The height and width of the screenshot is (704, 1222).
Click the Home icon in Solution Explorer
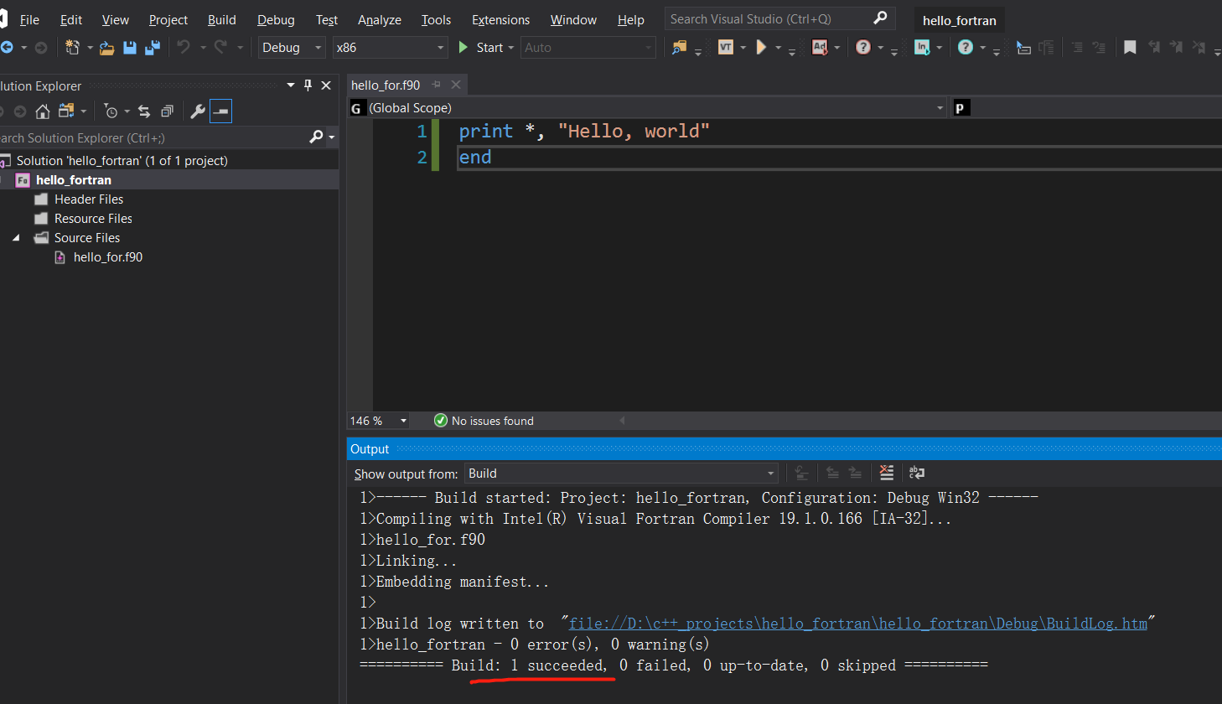coord(43,111)
